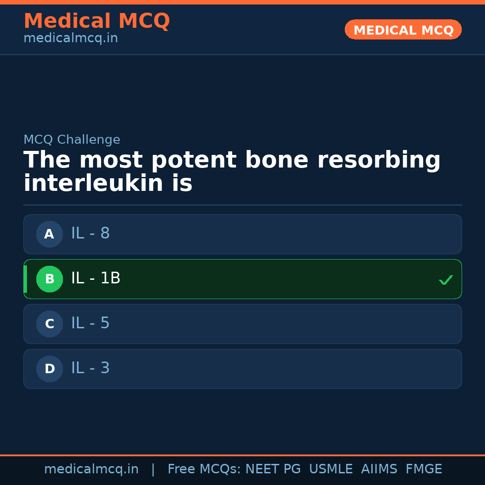This screenshot has width=485, height=485.
Task: Select the "IL - 3" answer text
Action: 90,368
